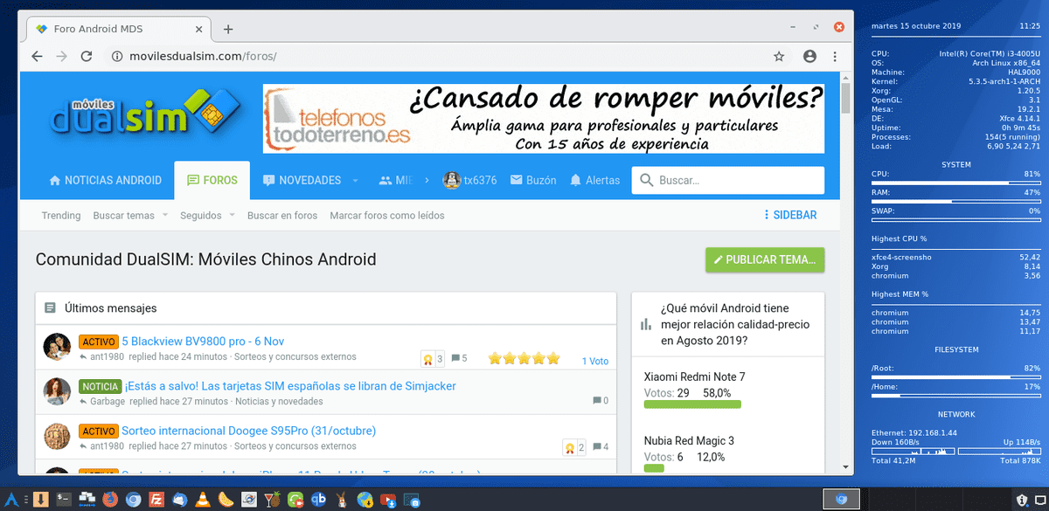Image resolution: width=1049 pixels, height=511 pixels.
Task: Open Garbage user profile link
Action: pyautogui.click(x=108, y=401)
